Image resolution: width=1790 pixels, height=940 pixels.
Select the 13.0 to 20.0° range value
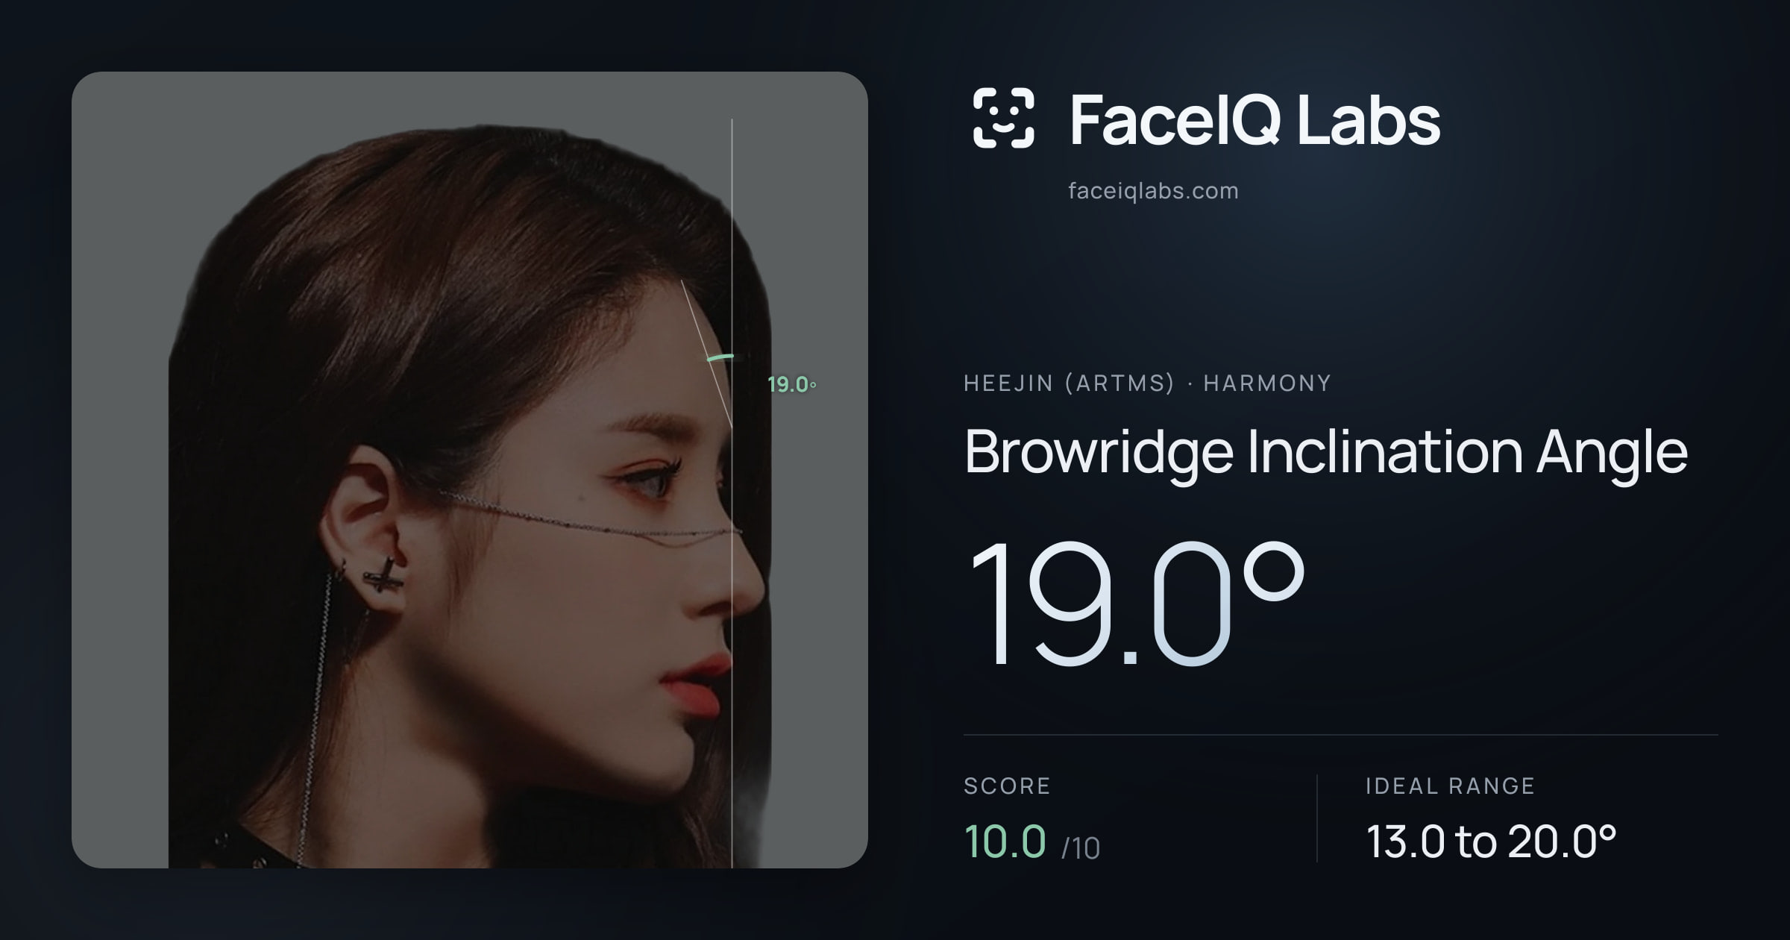coord(1491,841)
